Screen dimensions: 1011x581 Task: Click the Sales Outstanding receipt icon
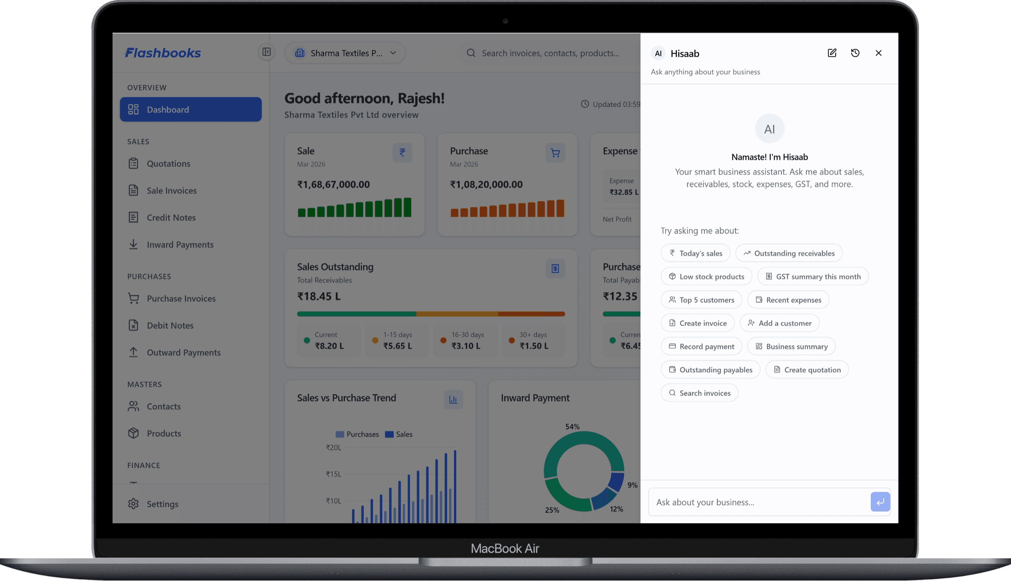click(555, 269)
